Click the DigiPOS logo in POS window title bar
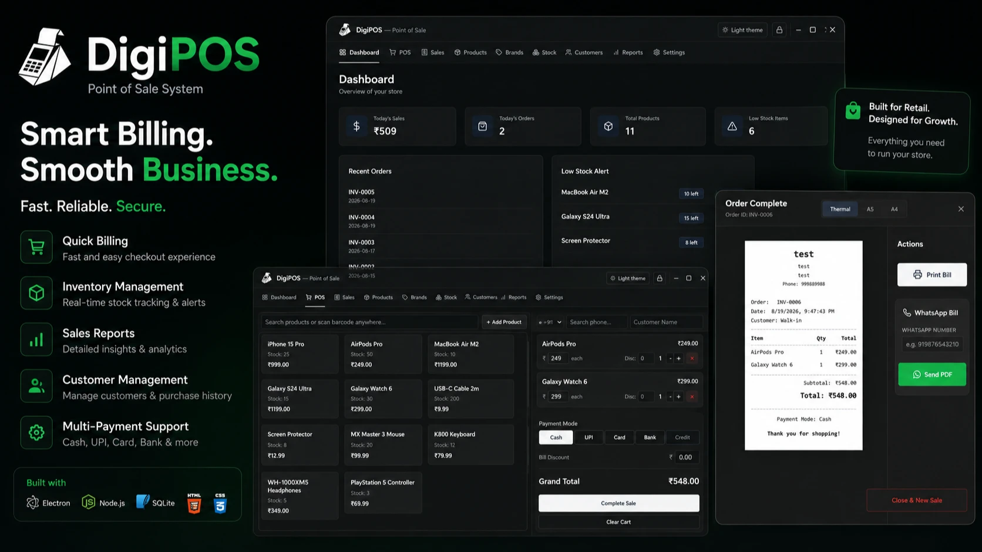This screenshot has width=982, height=552. pos(267,278)
